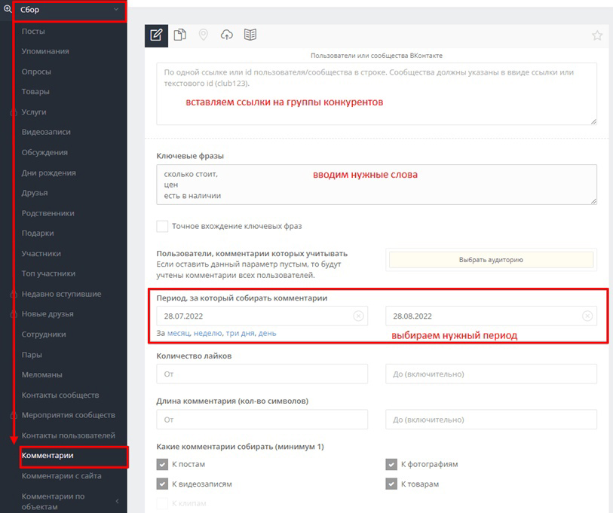Set period to месяц link

179,333
